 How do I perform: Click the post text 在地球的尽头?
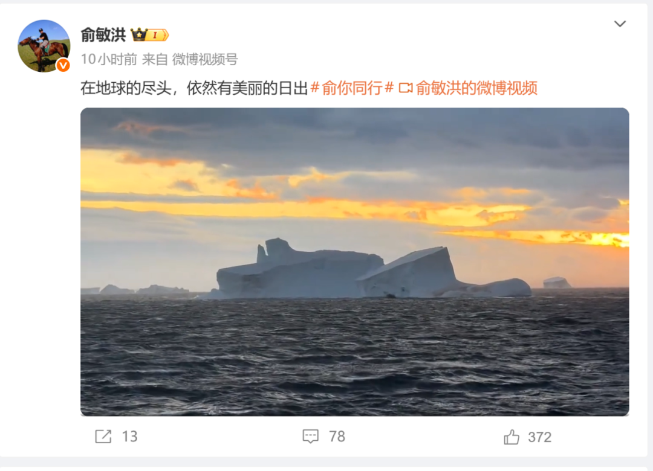pyautogui.click(x=126, y=88)
